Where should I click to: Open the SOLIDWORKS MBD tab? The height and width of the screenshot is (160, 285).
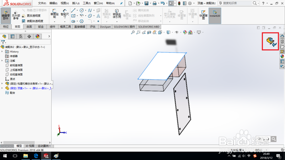[149, 27]
